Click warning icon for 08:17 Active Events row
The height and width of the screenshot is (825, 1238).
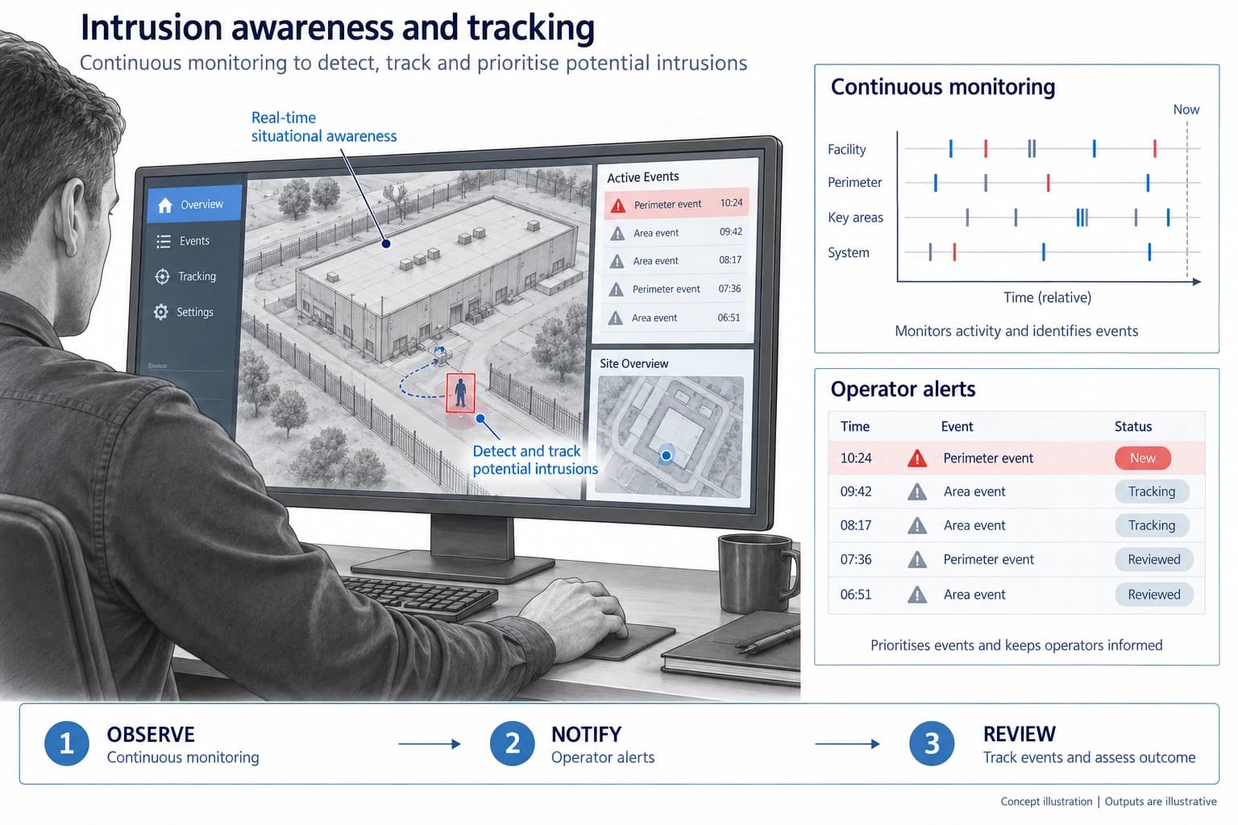click(617, 262)
